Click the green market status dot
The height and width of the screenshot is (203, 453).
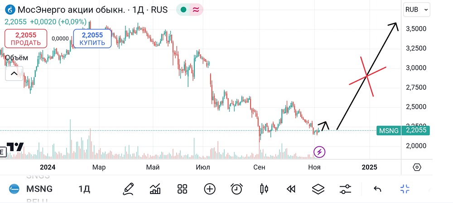pyautogui.click(x=183, y=9)
